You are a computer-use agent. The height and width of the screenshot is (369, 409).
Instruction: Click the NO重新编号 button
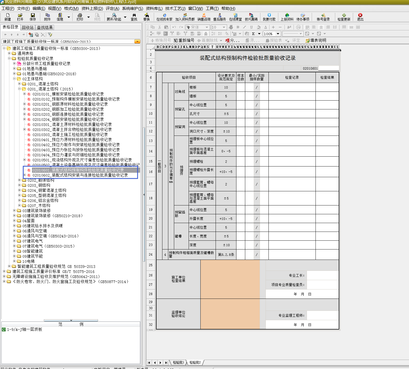(x=184, y=41)
